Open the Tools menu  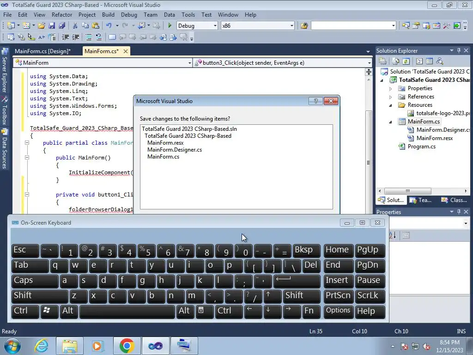(188, 14)
